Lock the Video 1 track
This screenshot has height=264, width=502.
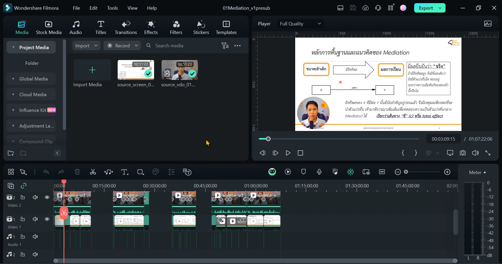click(23, 219)
